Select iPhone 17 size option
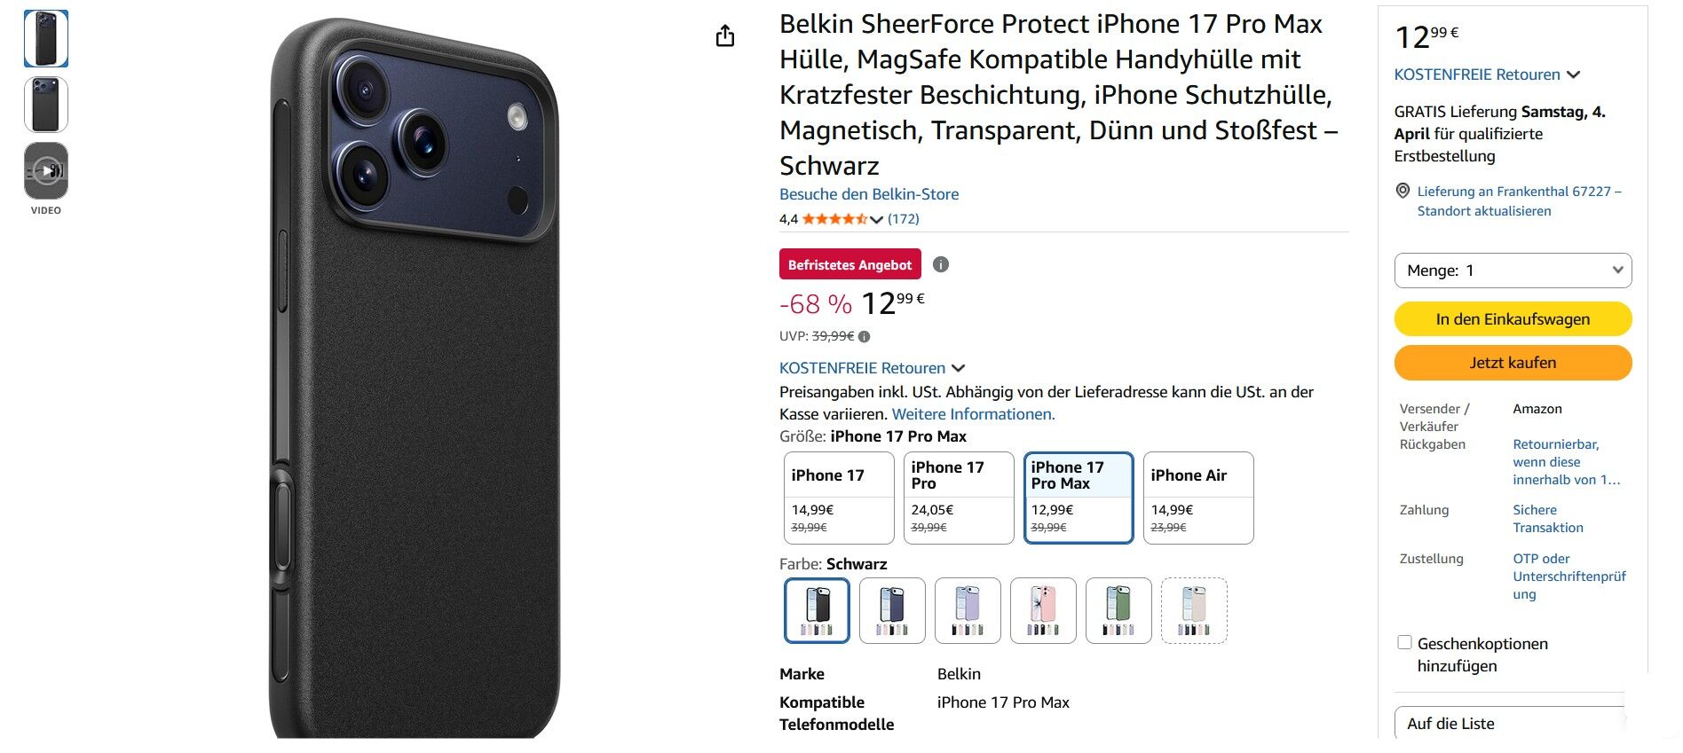 838,498
